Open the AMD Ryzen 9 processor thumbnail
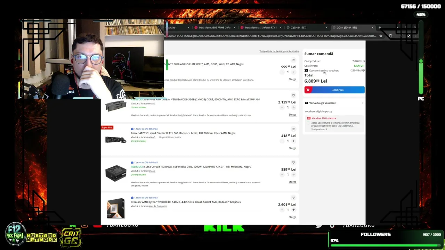Image resolution: width=445 pixels, height=250 pixels. 116,208
